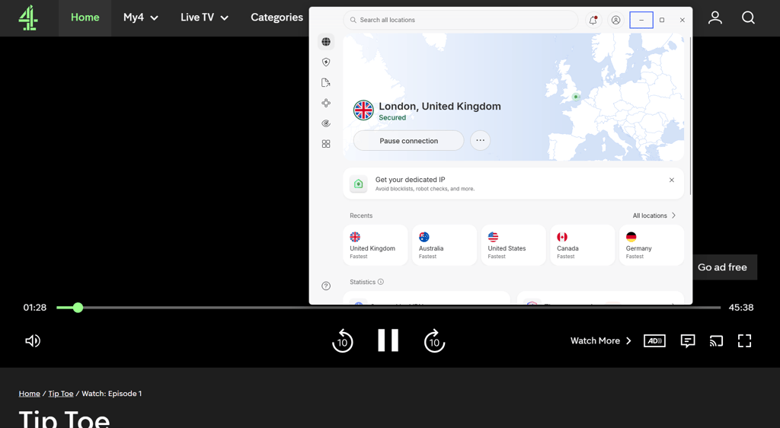Open Dark Web Monitor target icon
The height and width of the screenshot is (428, 780).
[x=326, y=123]
